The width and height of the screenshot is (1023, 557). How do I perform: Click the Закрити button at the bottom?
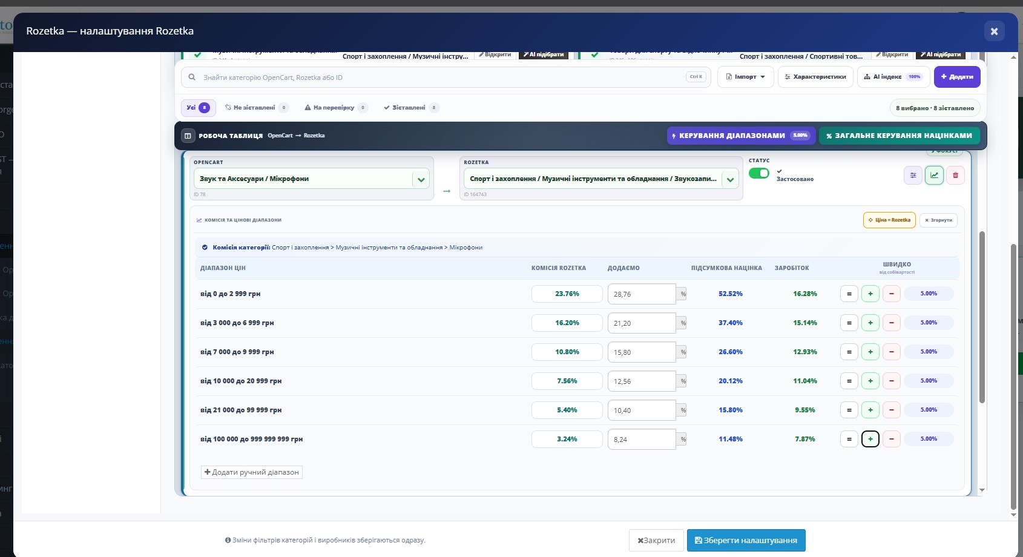coord(656,540)
